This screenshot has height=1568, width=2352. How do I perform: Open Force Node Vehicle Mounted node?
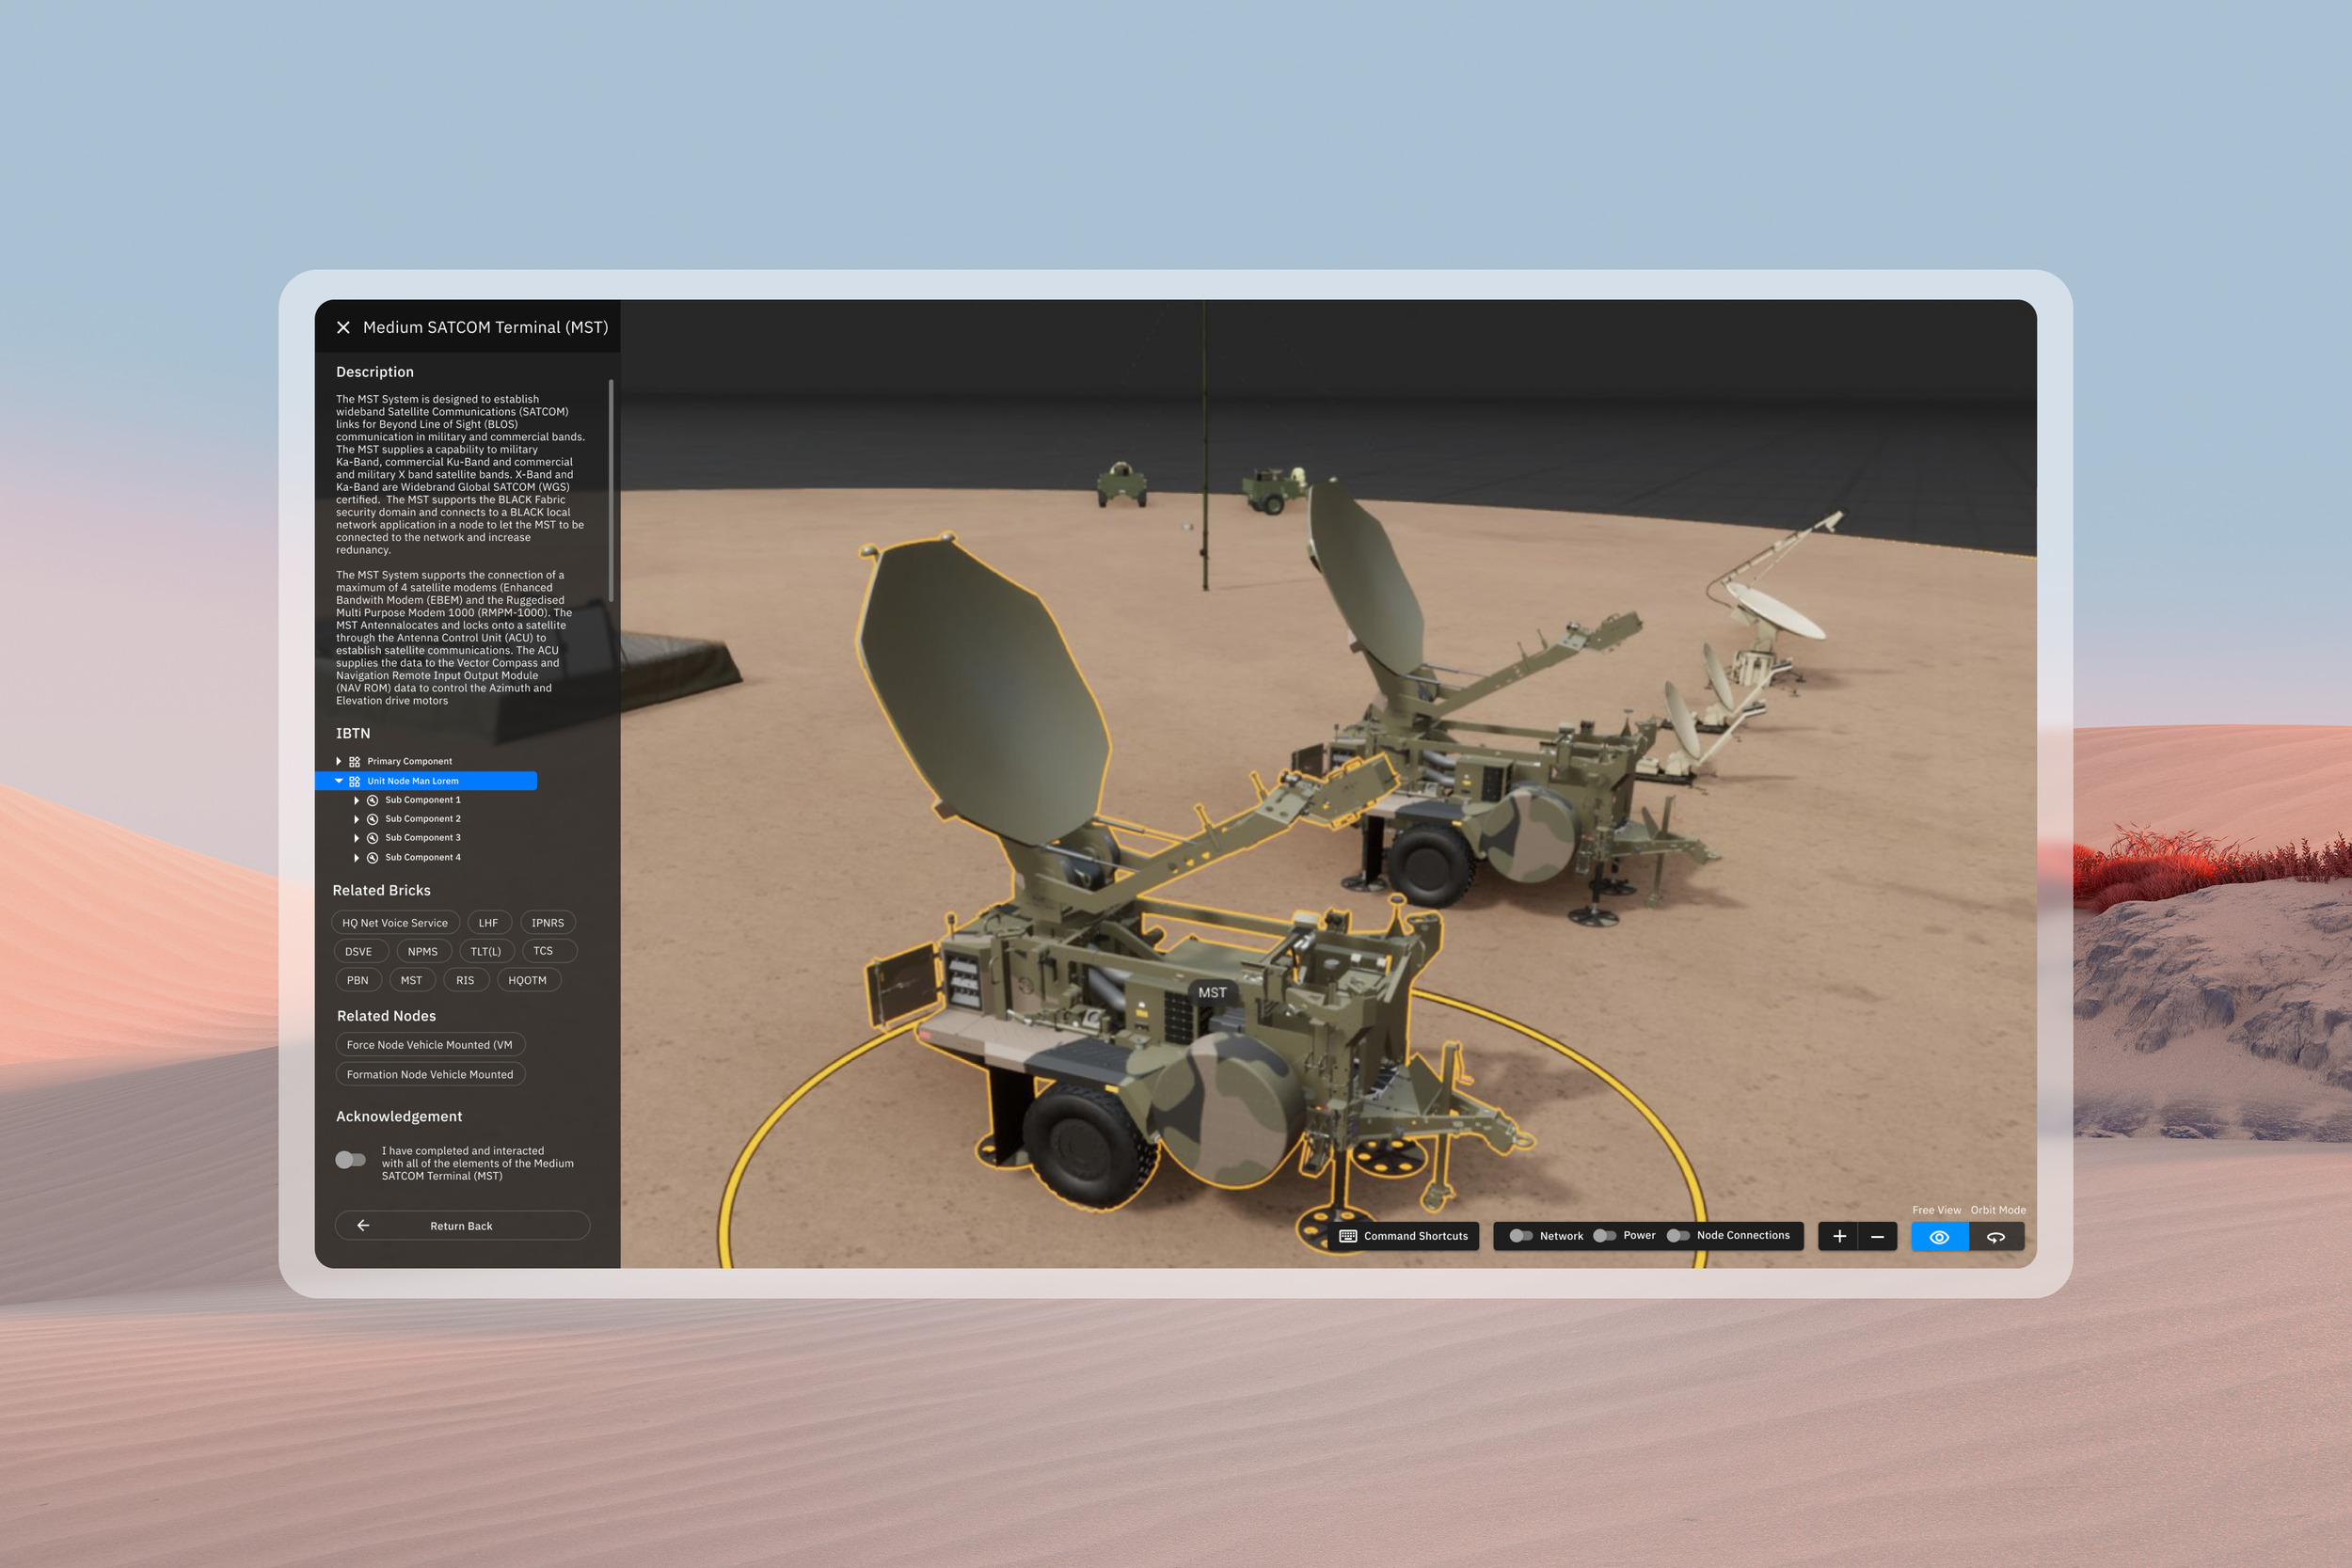[x=429, y=1045]
